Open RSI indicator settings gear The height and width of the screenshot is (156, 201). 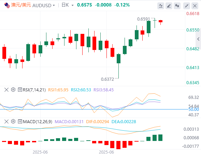(13, 90)
